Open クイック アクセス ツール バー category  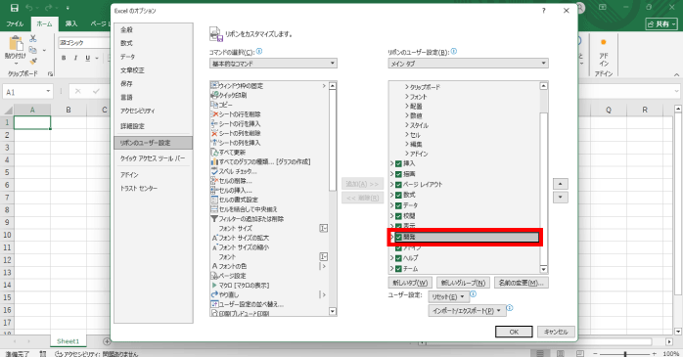153,158
